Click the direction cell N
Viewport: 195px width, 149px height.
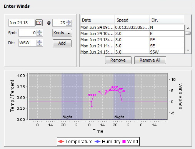pyautogui.click(x=167, y=27)
